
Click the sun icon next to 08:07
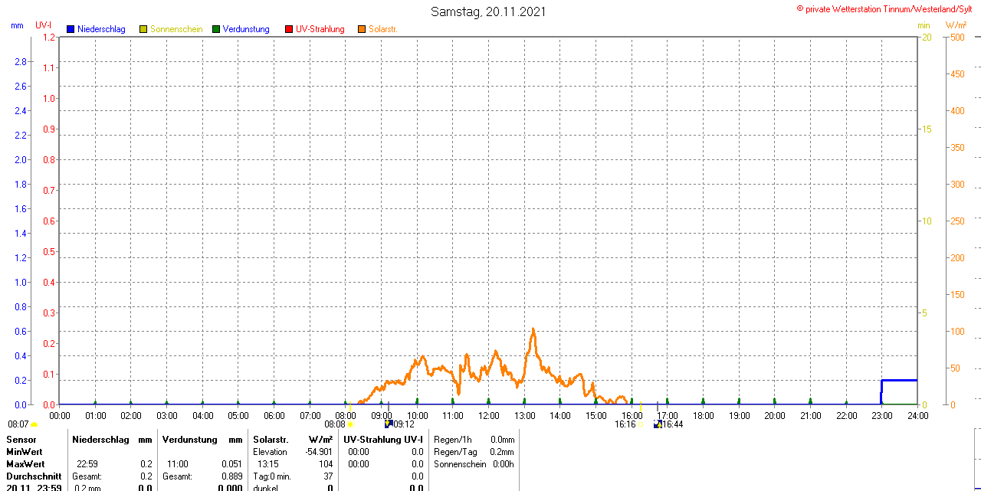click(x=34, y=424)
